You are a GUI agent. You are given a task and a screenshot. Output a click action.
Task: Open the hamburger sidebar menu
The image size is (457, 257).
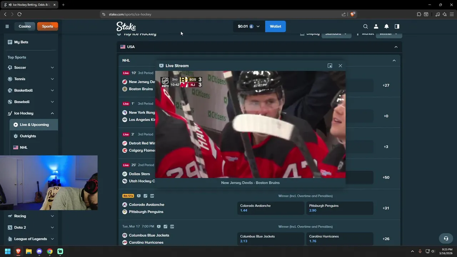[7, 26]
